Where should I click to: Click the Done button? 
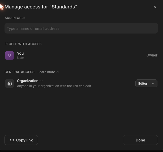click(x=140, y=140)
